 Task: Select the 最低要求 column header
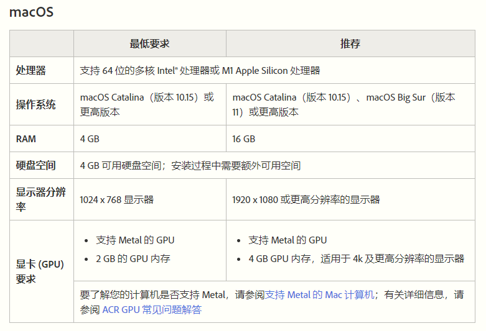pos(150,43)
